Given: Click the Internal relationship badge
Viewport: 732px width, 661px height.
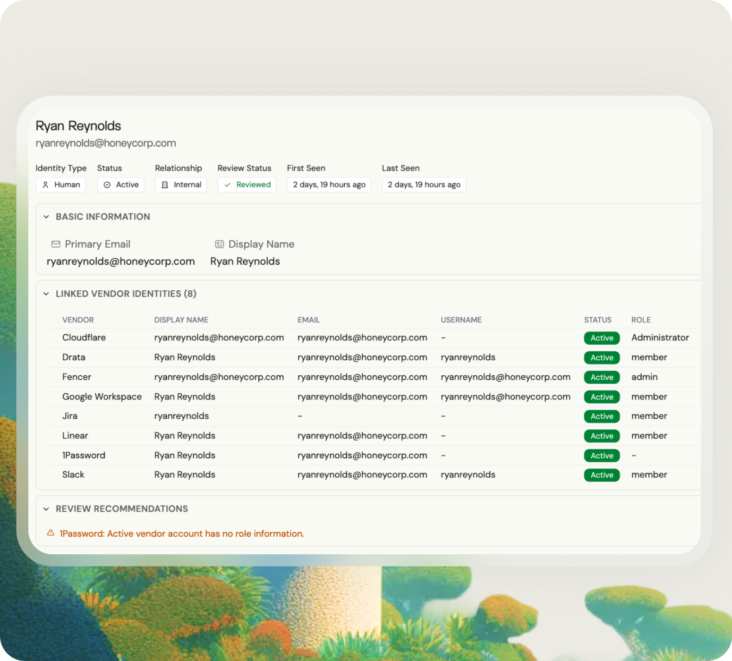Looking at the screenshot, I should 181,185.
